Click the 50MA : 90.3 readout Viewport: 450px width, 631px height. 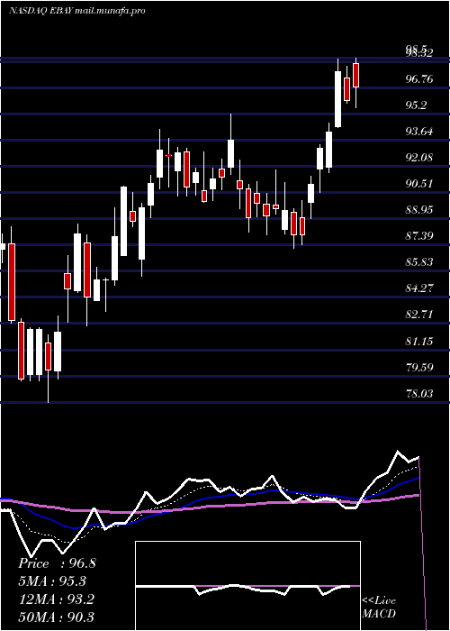click(x=56, y=617)
